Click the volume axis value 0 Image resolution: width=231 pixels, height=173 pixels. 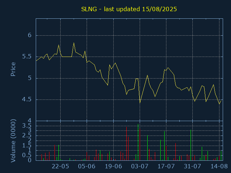point(30,160)
